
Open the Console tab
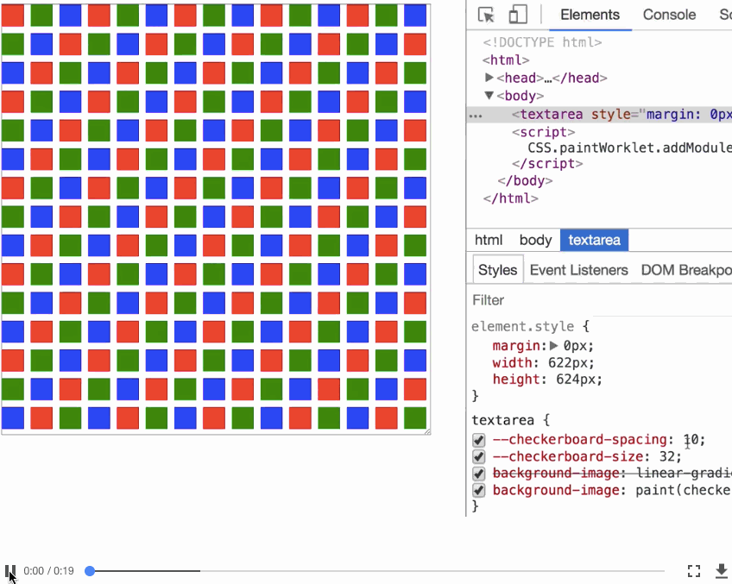pos(670,15)
